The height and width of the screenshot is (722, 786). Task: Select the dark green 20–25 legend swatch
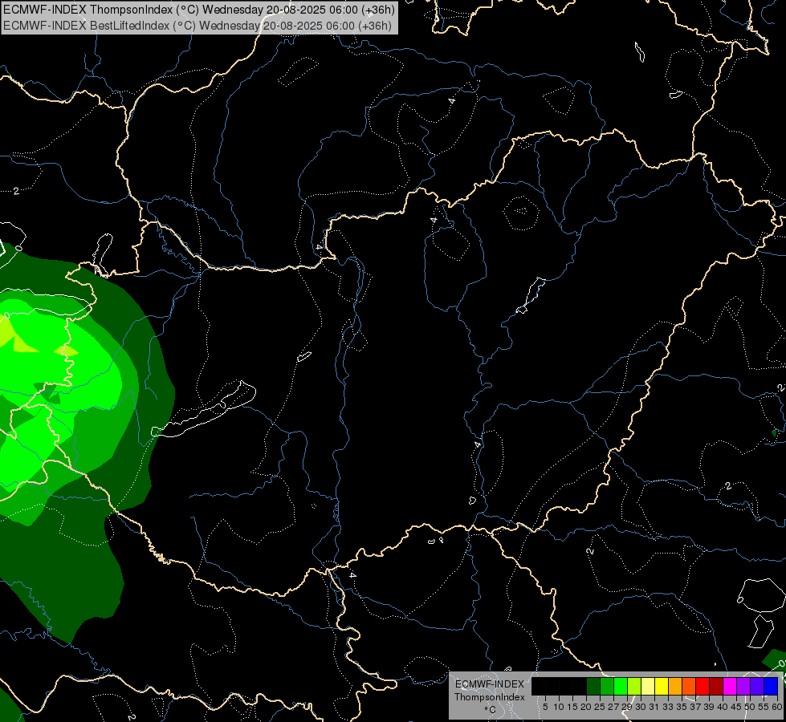coord(593,686)
